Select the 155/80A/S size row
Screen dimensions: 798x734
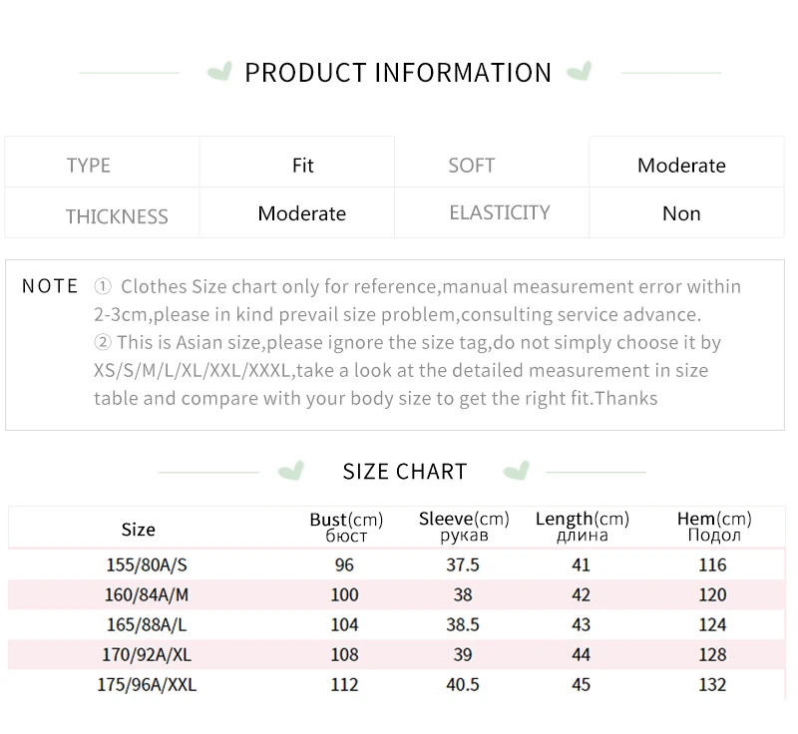pyautogui.click(x=396, y=564)
